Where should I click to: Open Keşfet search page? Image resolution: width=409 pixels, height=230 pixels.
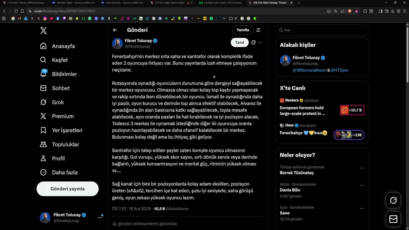(x=54, y=60)
